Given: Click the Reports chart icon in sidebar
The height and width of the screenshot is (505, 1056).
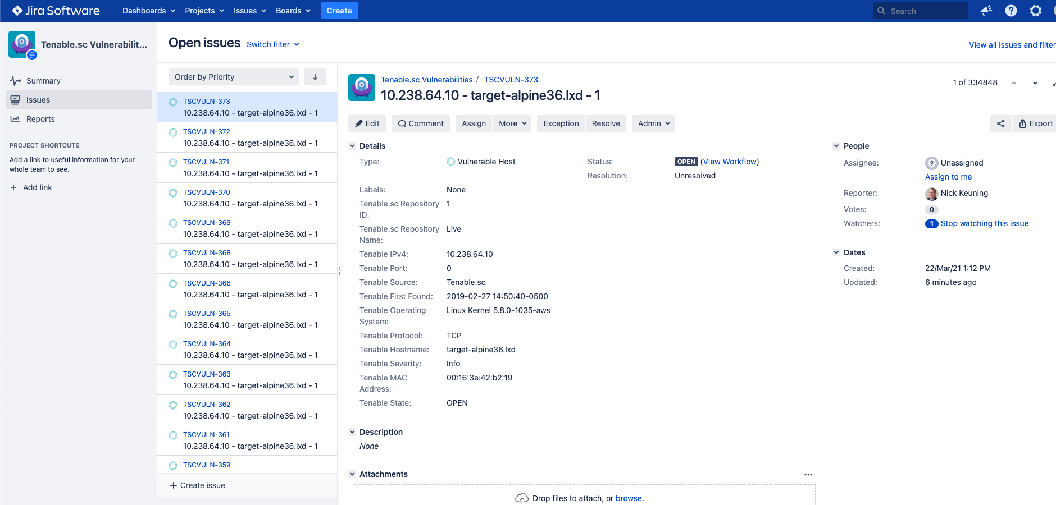Looking at the screenshot, I should 15,119.
